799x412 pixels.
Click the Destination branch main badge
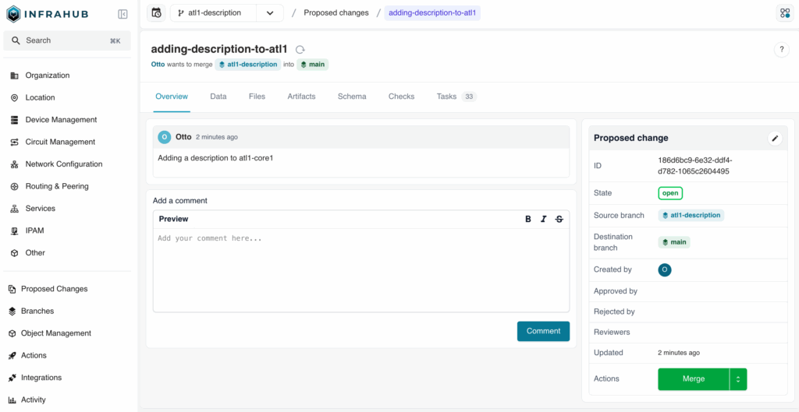click(674, 242)
